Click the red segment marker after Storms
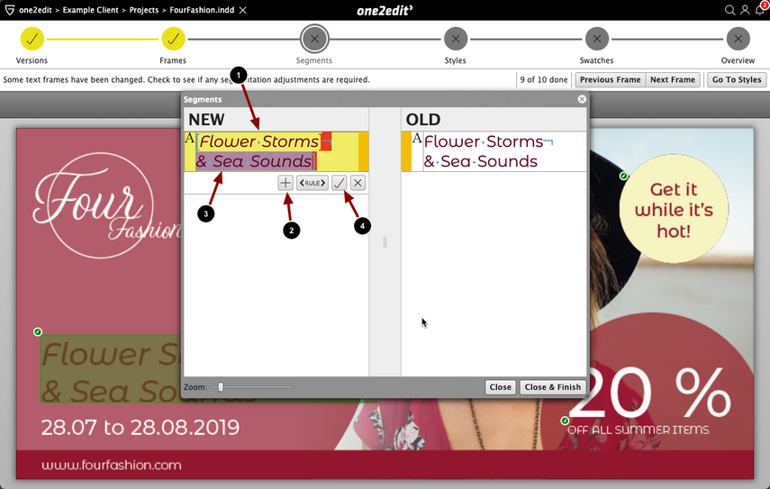The width and height of the screenshot is (770, 489). [x=326, y=141]
